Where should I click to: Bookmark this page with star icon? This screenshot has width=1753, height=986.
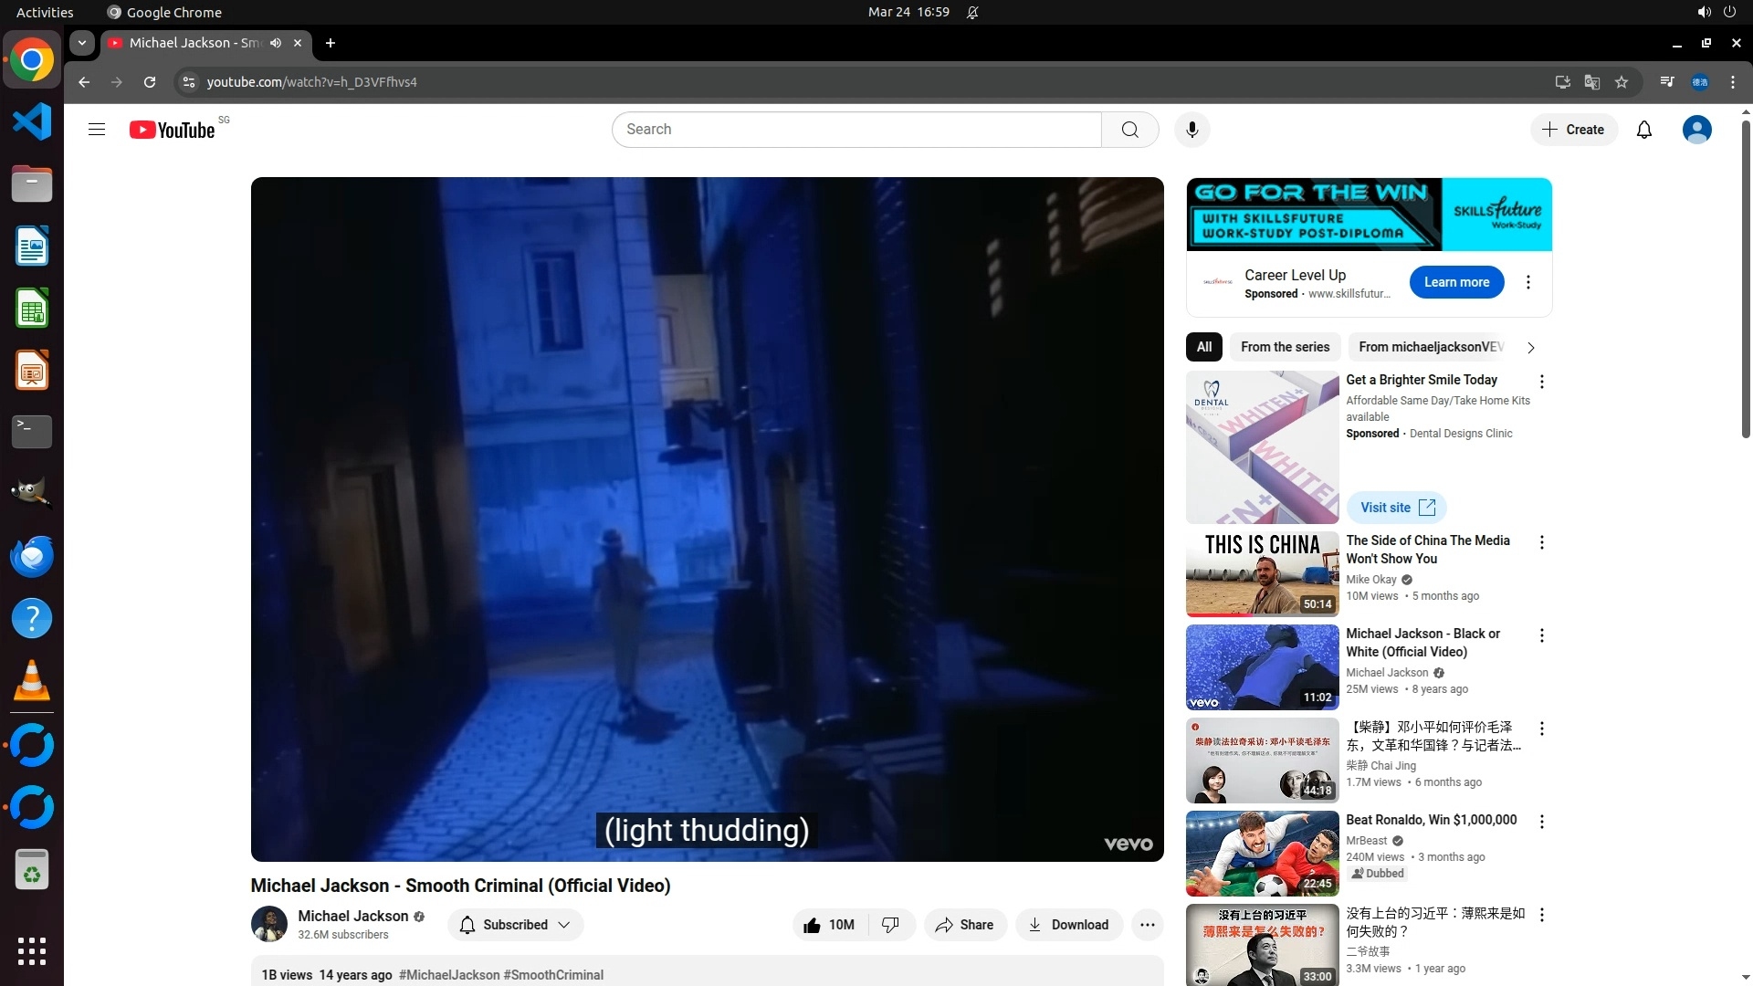1622,82
